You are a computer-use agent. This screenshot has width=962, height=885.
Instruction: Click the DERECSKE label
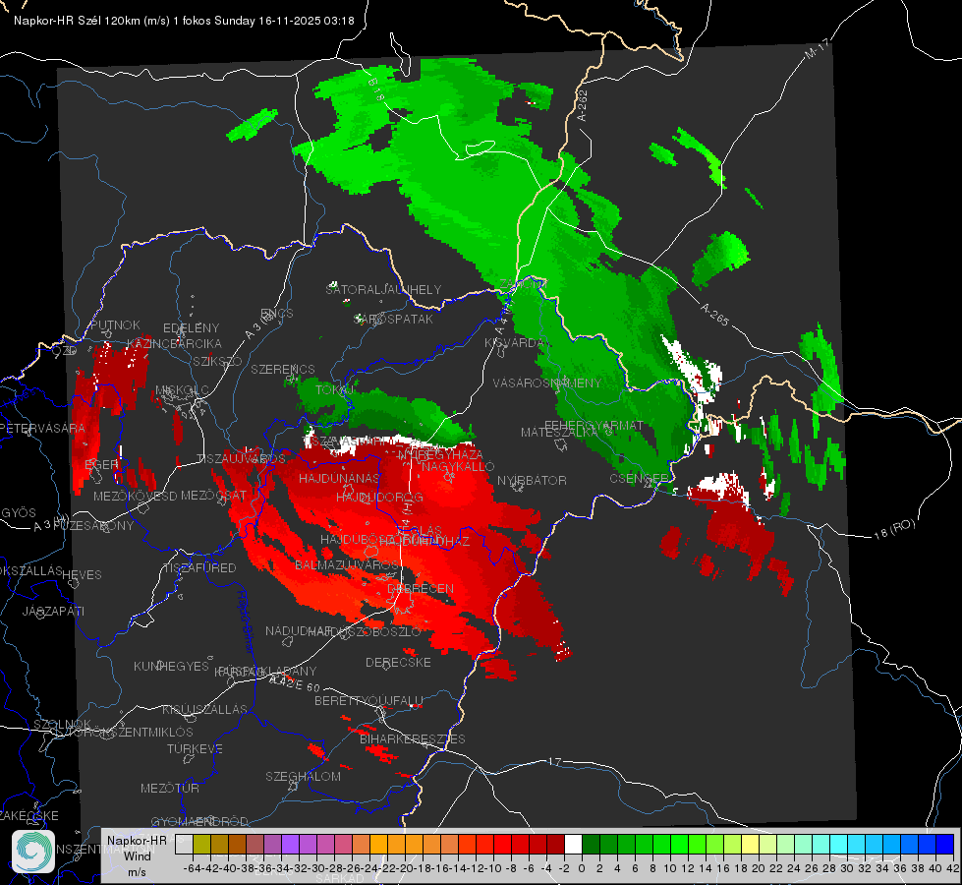point(398,662)
